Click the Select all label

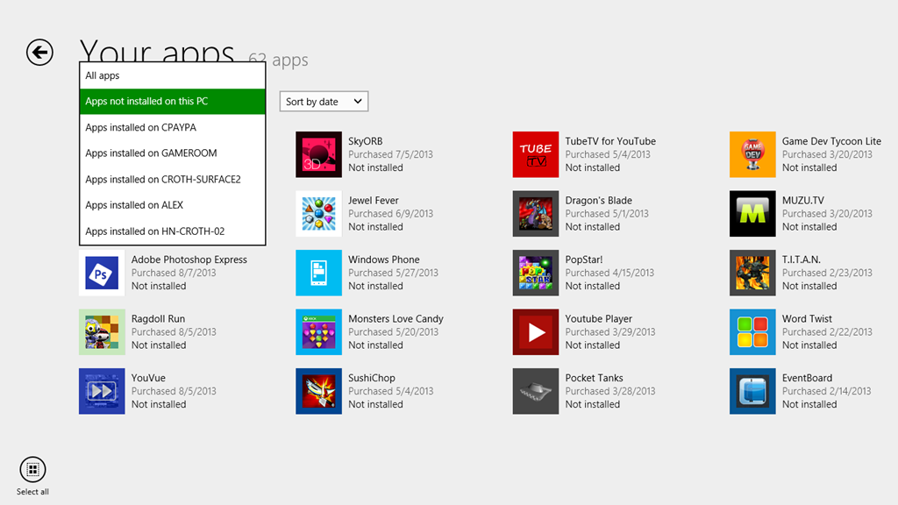point(32,492)
